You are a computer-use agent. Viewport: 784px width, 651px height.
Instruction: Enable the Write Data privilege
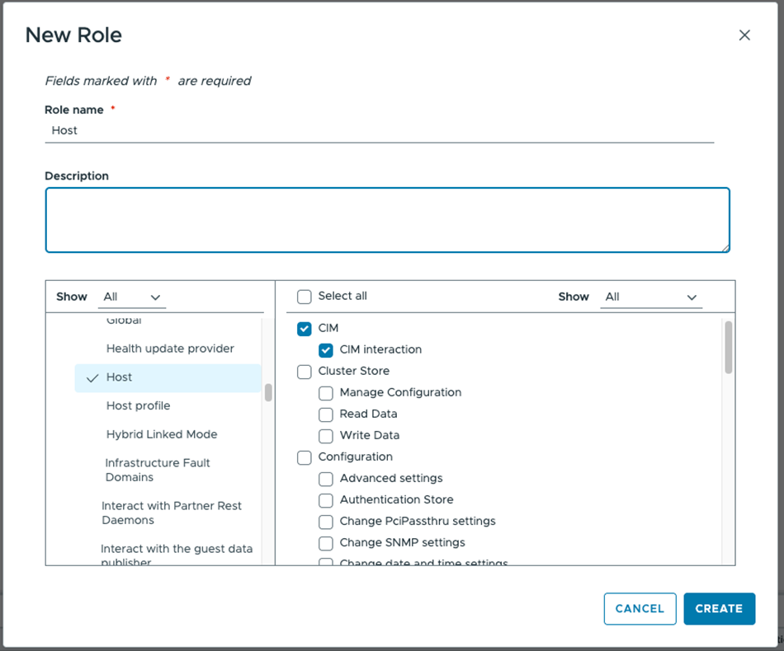coord(325,436)
